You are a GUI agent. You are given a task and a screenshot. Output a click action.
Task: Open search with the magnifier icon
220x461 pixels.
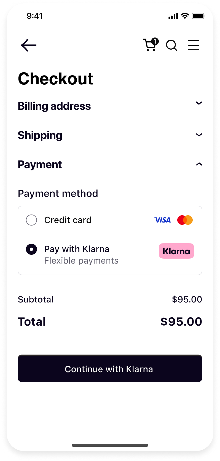point(171,45)
